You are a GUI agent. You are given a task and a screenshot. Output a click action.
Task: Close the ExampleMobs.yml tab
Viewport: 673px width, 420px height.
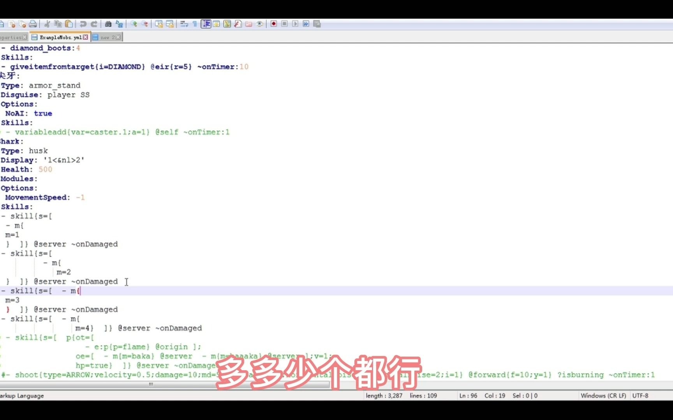(x=86, y=37)
